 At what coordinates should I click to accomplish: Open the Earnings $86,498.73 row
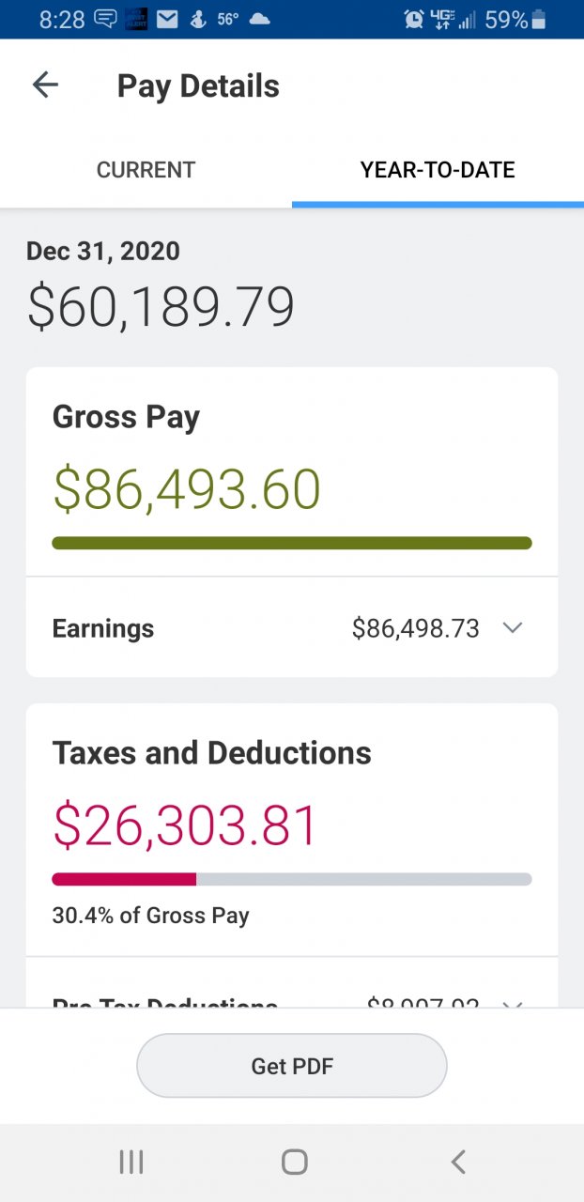pos(291,628)
